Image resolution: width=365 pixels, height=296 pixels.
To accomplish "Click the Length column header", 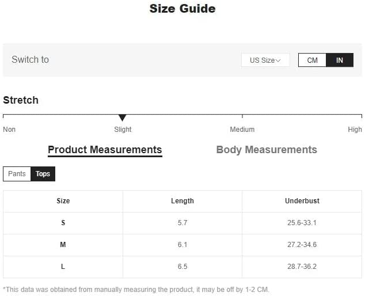I will coord(182,201).
